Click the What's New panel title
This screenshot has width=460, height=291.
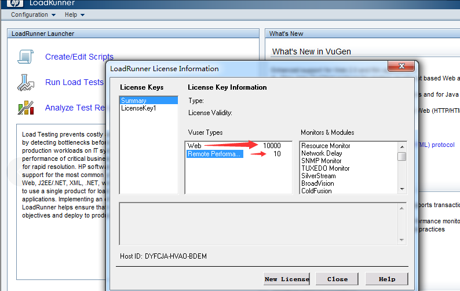[x=286, y=34]
